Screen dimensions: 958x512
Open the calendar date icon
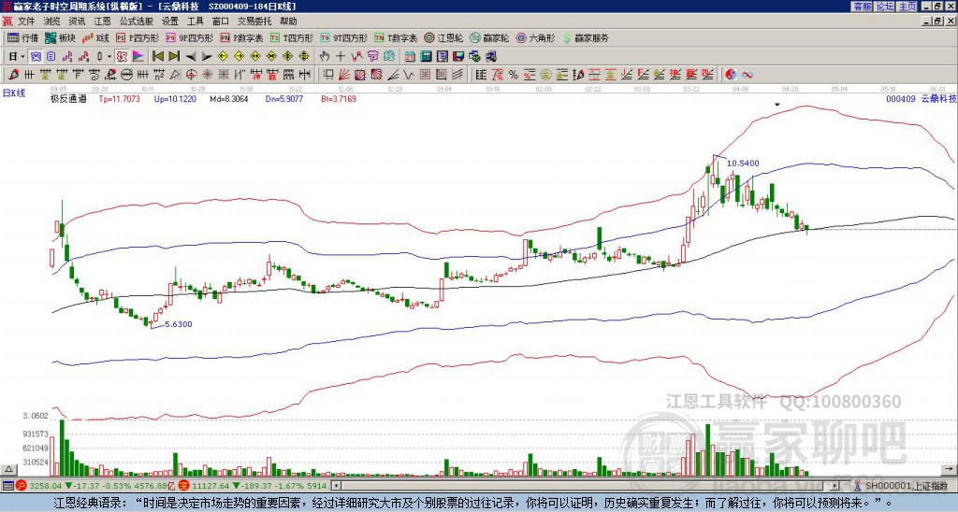click(x=410, y=57)
